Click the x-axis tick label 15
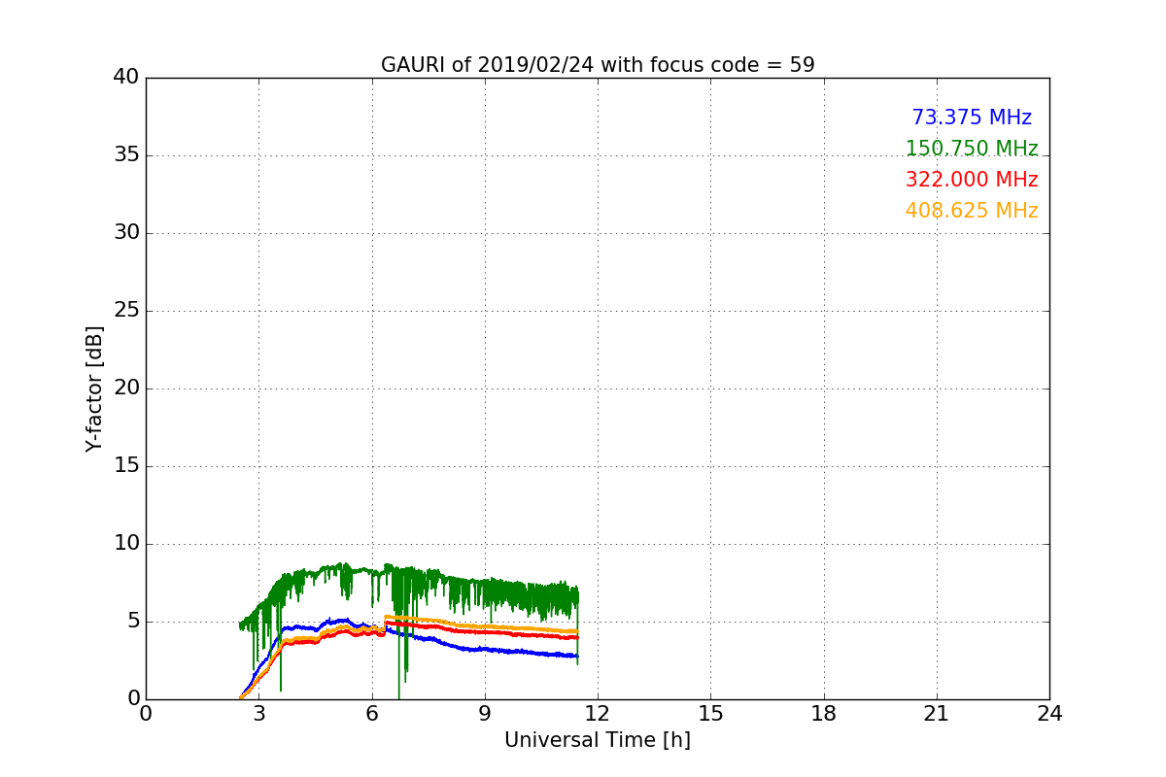Viewport: 1166px width, 777px height. tap(710, 713)
